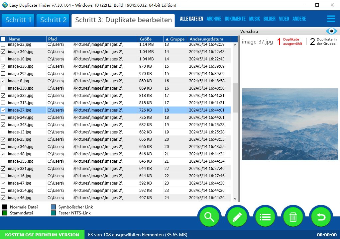Click the green undo arrow button
This screenshot has height=239, width=340.
click(321, 217)
